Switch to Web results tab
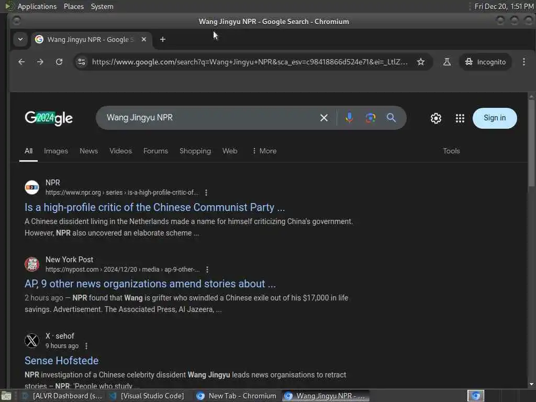The width and height of the screenshot is (536, 402). pyautogui.click(x=230, y=151)
